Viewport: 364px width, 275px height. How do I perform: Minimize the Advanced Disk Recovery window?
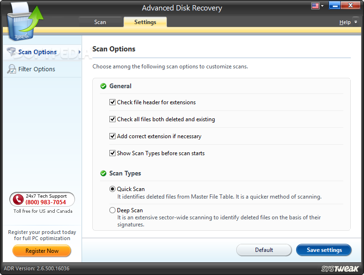pos(334,5)
